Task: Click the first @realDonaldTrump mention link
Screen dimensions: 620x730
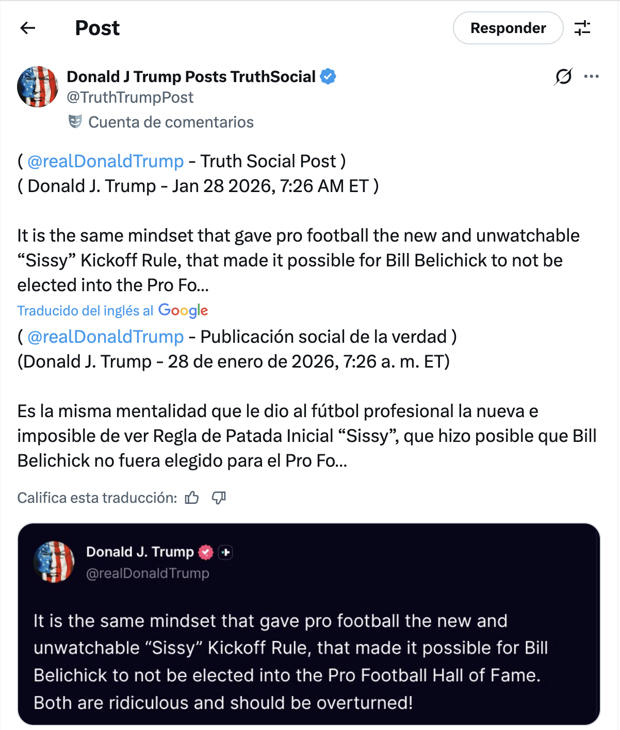Action: 105,161
